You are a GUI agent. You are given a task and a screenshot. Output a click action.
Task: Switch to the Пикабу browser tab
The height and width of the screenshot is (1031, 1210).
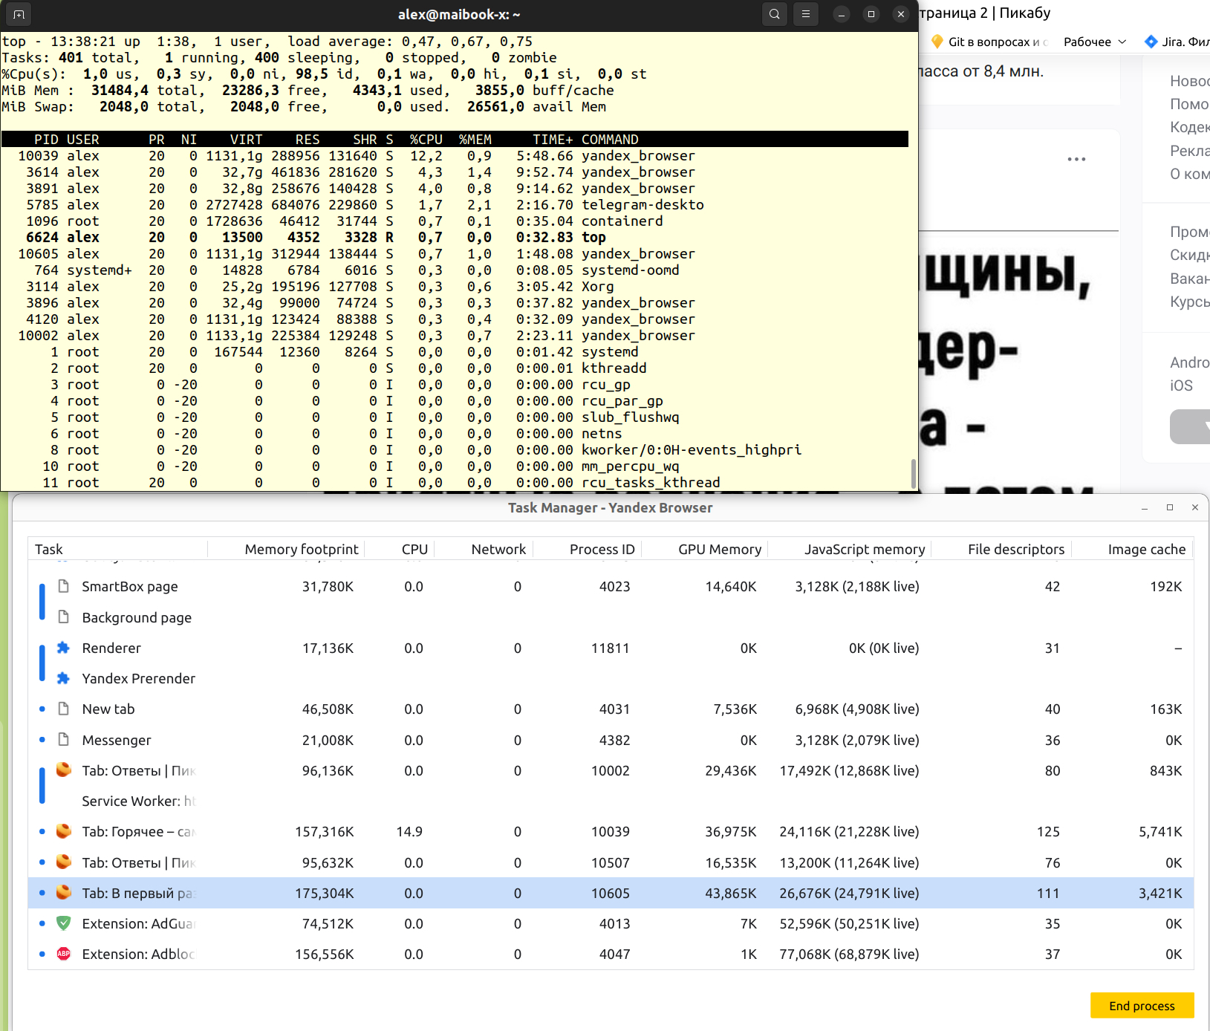[985, 13]
